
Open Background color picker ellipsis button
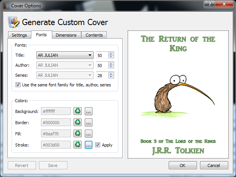[x=89, y=111]
